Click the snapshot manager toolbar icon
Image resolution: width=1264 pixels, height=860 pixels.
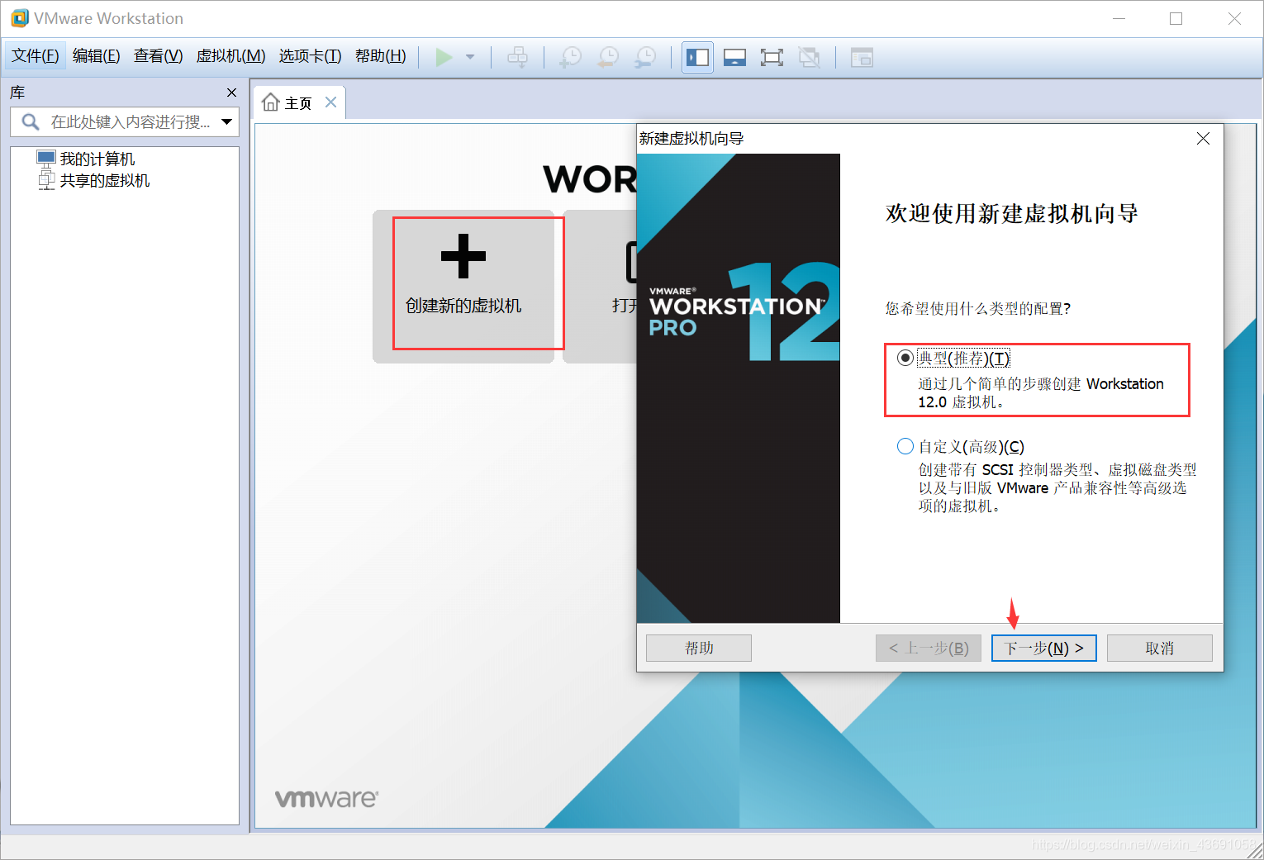(645, 57)
